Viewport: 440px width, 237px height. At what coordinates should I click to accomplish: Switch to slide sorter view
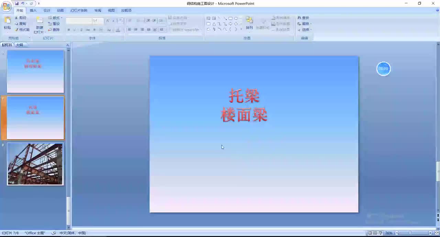[375, 233]
